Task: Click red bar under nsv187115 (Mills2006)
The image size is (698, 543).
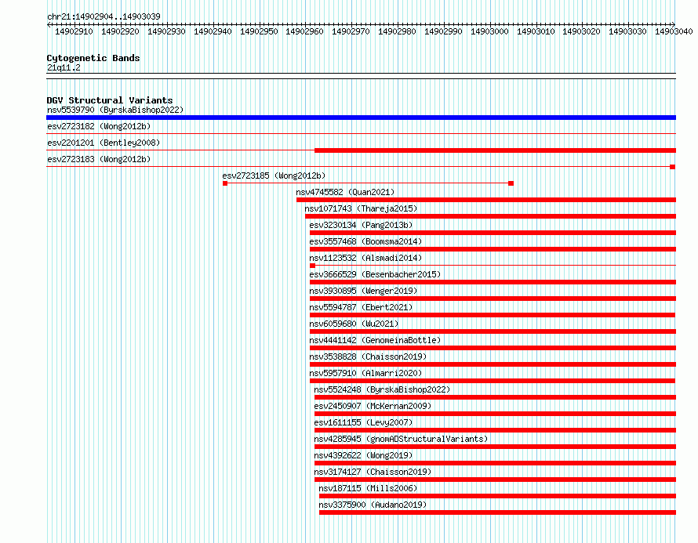Action: pos(498,496)
